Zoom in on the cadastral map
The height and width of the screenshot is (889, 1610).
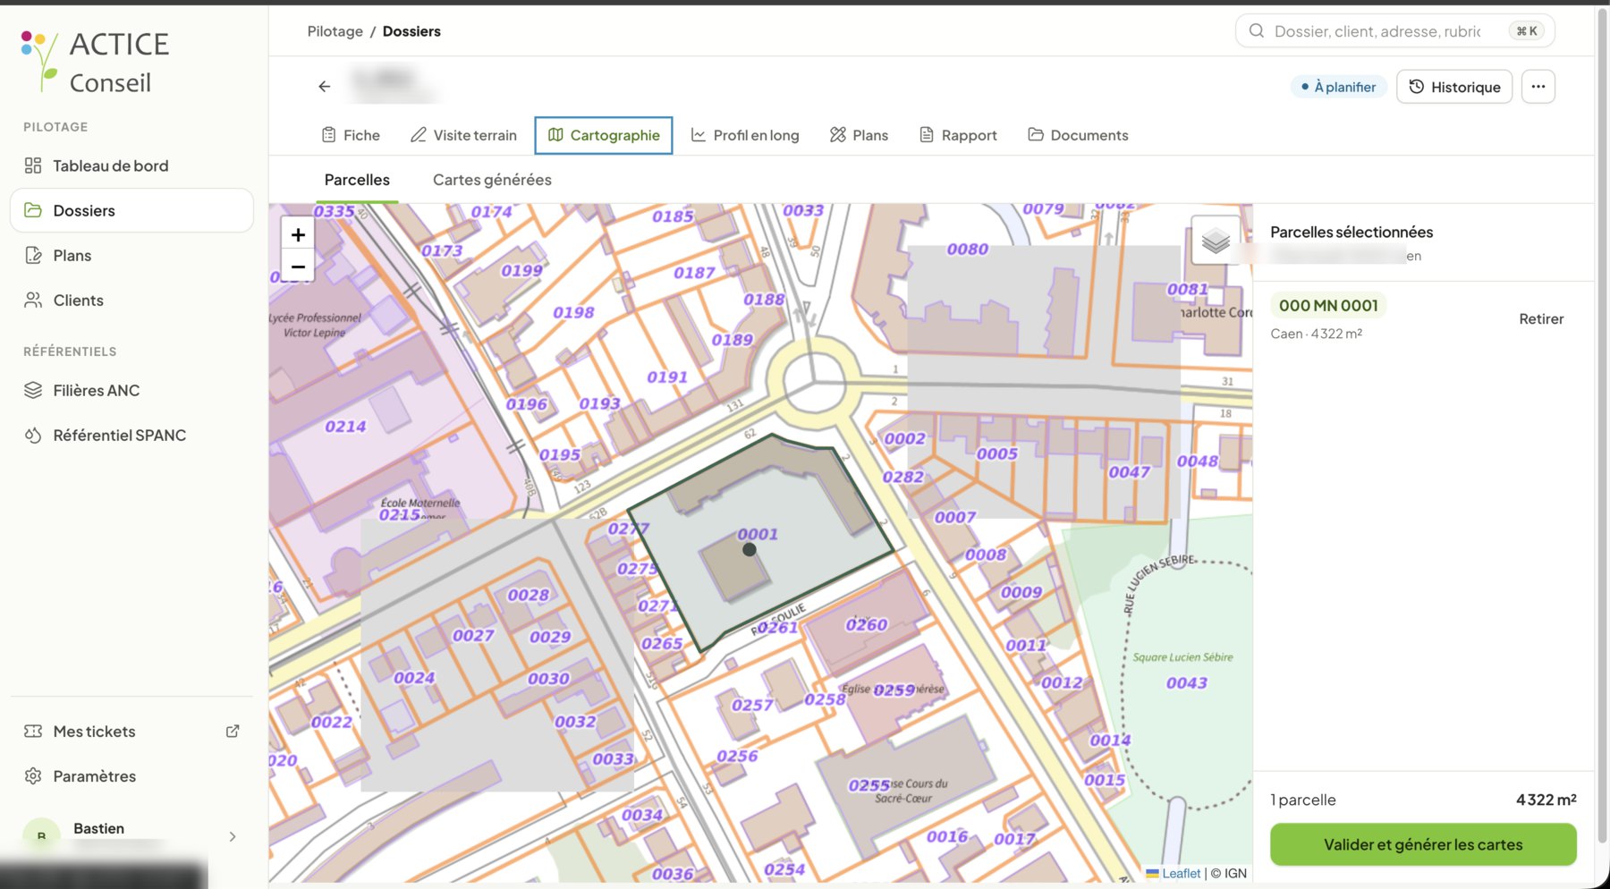tap(298, 234)
